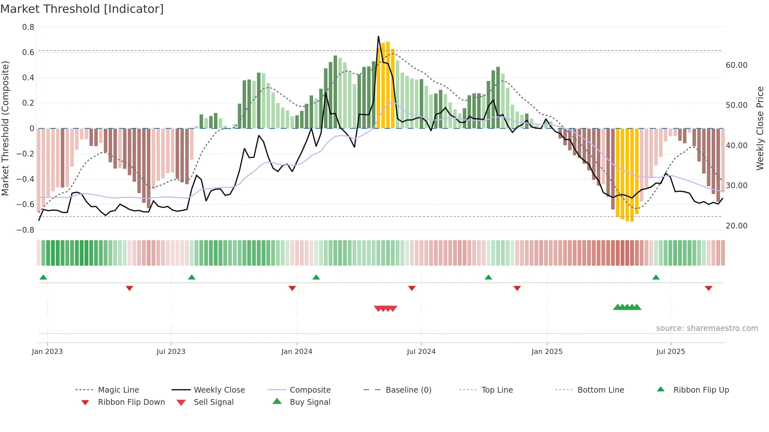Click the green Ribbon Flip Up legend triangle
This screenshot has height=432, width=769.
pyautogui.click(x=661, y=389)
